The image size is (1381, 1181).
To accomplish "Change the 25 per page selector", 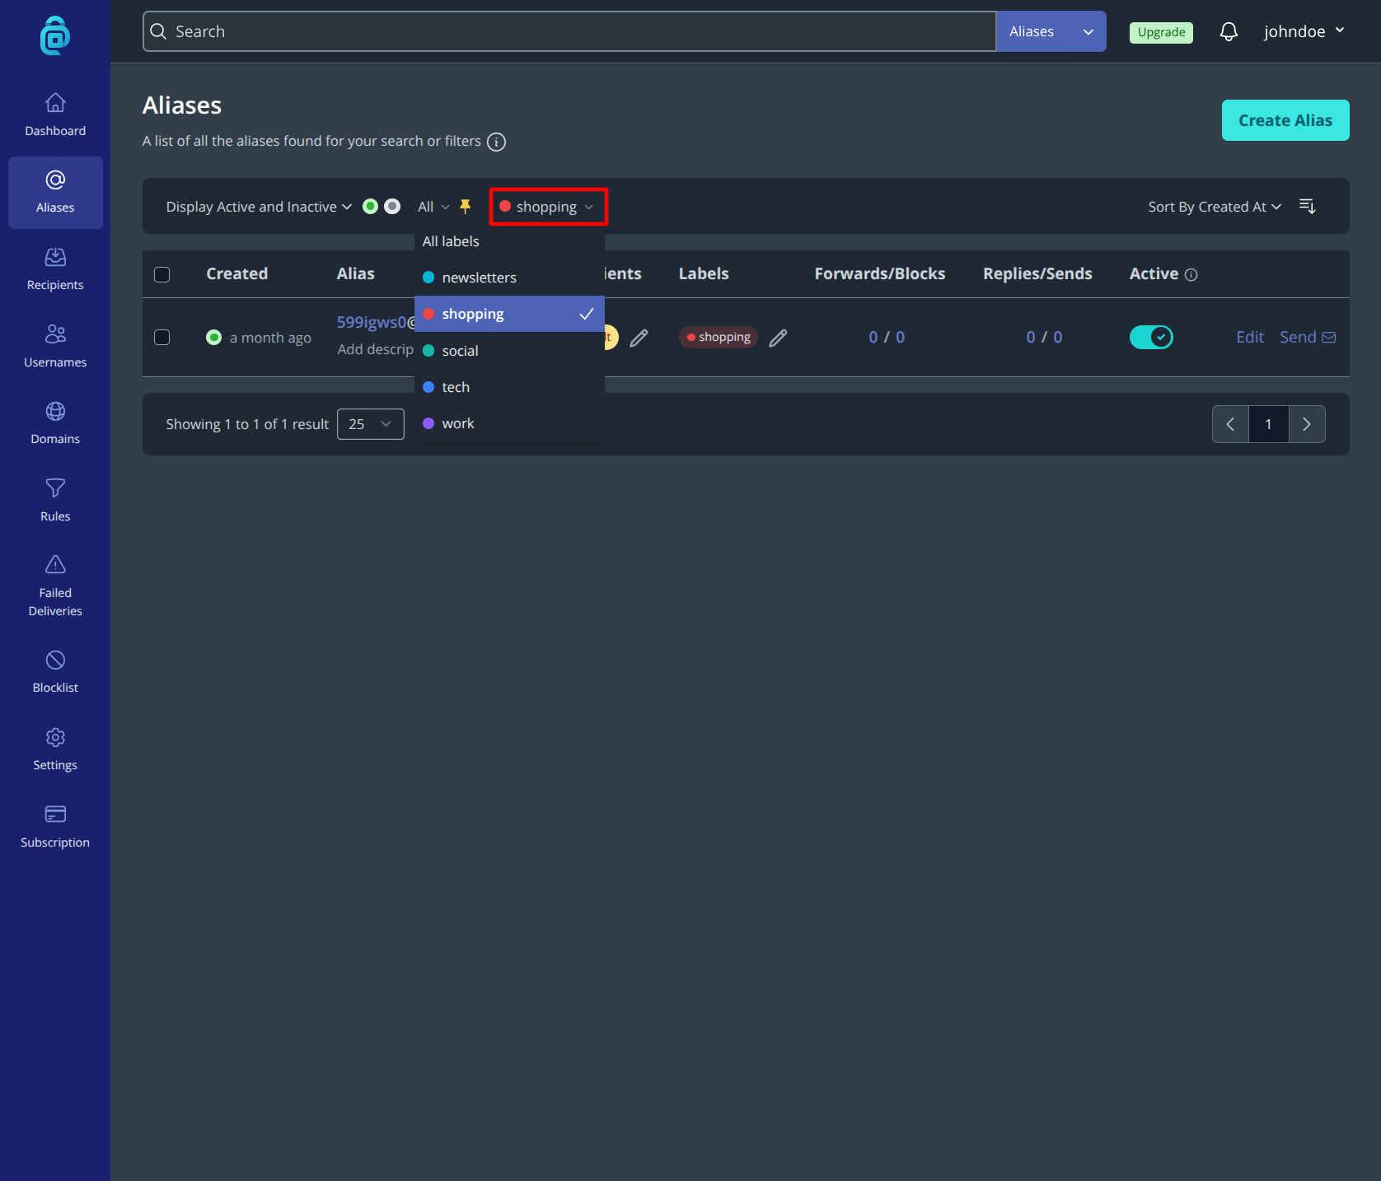I will (x=371, y=424).
